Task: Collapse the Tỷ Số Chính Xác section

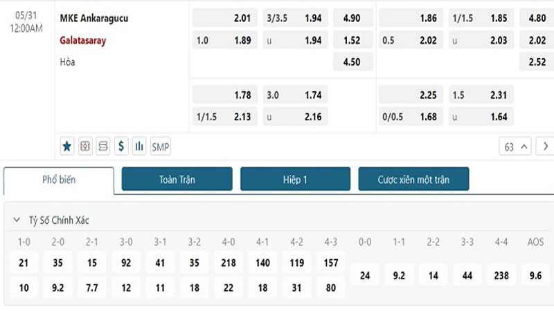Action: point(17,220)
